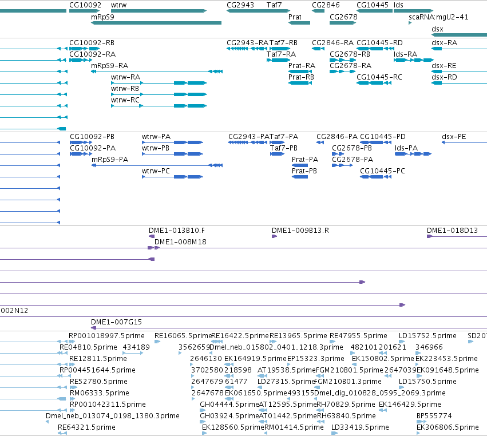Click protein CG2846-PA

tap(320, 142)
